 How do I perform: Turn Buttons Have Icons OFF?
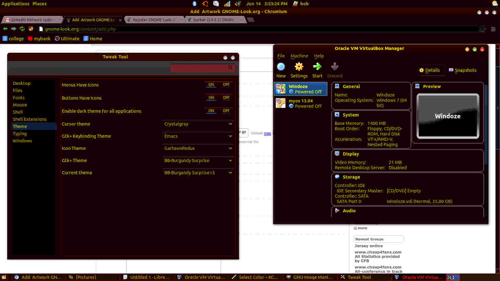pyautogui.click(x=226, y=98)
